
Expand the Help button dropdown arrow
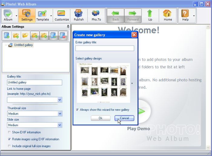[194, 16]
